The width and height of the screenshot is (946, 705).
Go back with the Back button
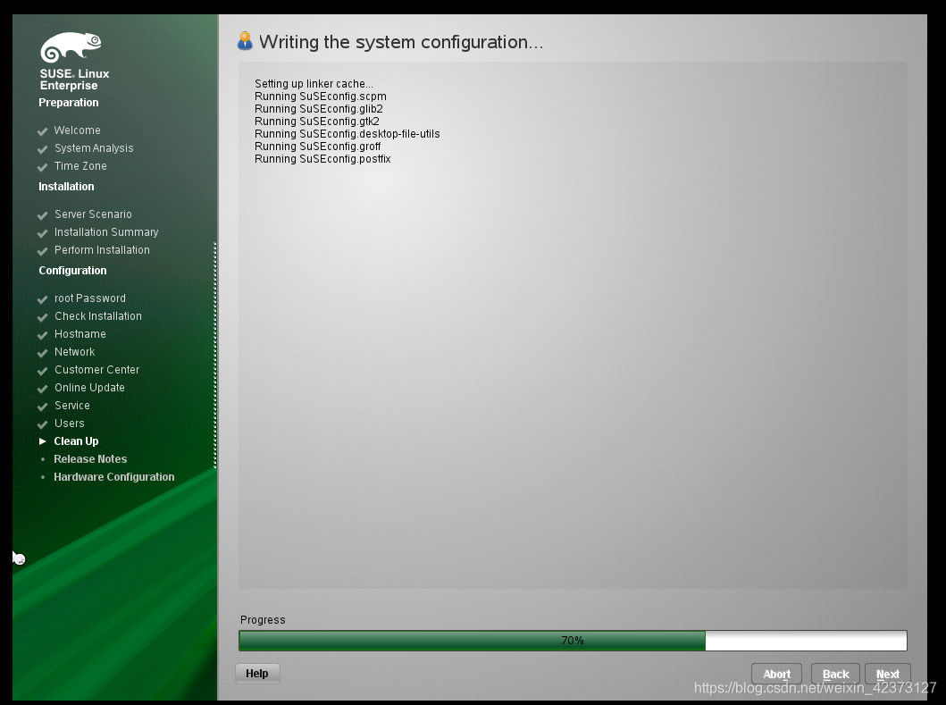[835, 675]
